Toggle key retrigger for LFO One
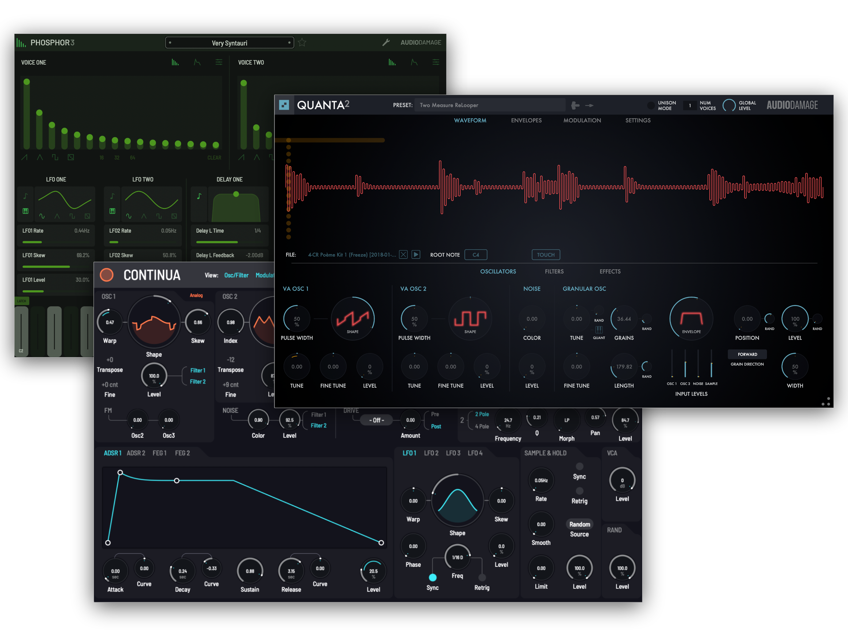 coord(26,211)
